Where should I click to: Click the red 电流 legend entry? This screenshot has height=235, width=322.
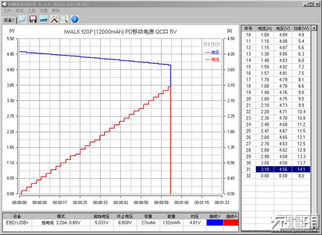click(212, 59)
